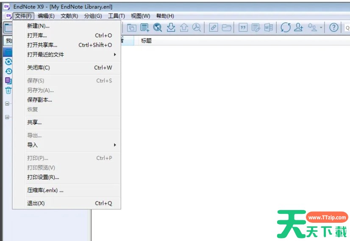Click the Find Full Text PDF icon

pos(197,28)
